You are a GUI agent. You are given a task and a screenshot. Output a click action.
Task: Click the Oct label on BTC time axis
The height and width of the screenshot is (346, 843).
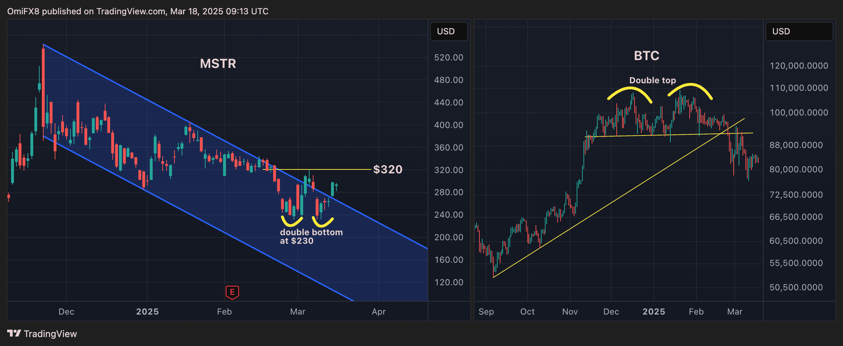click(527, 312)
